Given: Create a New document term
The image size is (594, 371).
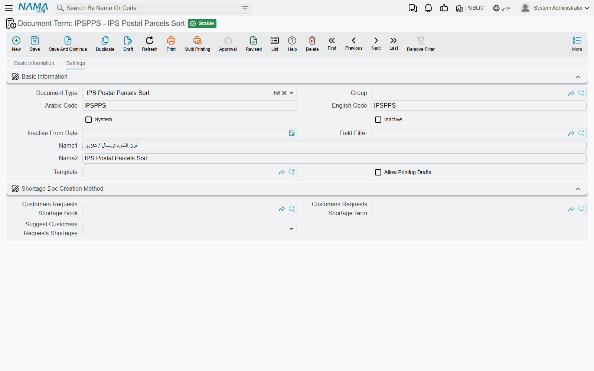Looking at the screenshot, I should click(16, 44).
